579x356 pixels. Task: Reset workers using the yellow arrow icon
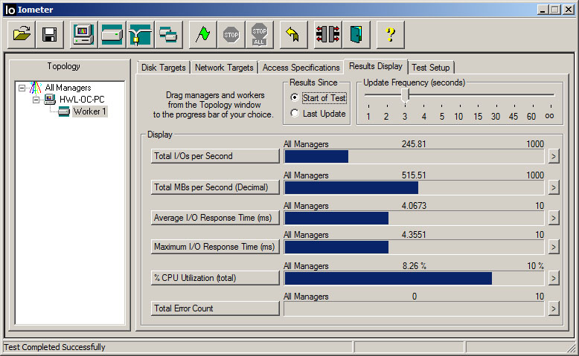click(293, 35)
